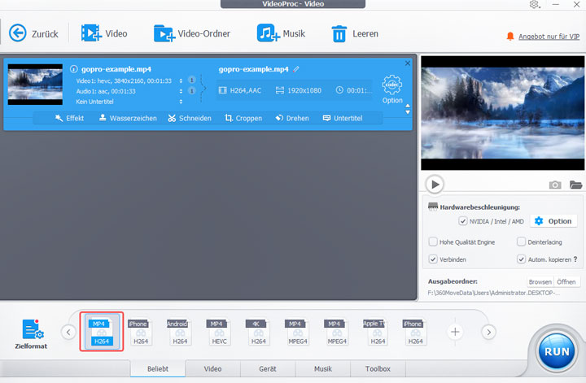Select the MP4 H264 format preset
Image resolution: width=586 pixels, height=383 pixels.
click(x=101, y=332)
